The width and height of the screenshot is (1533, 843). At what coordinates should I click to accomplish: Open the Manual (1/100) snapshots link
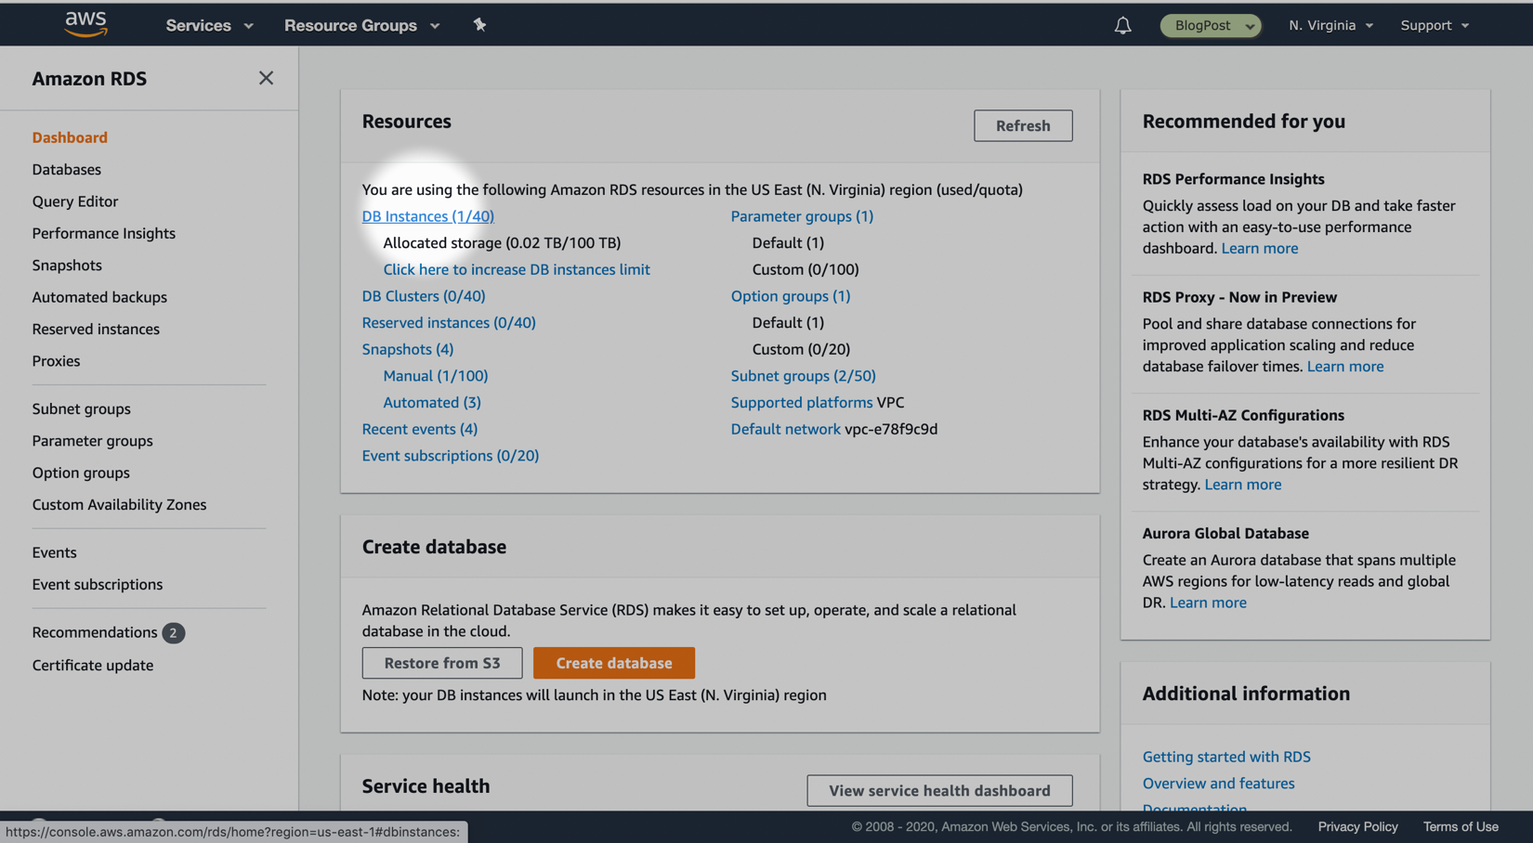(x=436, y=376)
